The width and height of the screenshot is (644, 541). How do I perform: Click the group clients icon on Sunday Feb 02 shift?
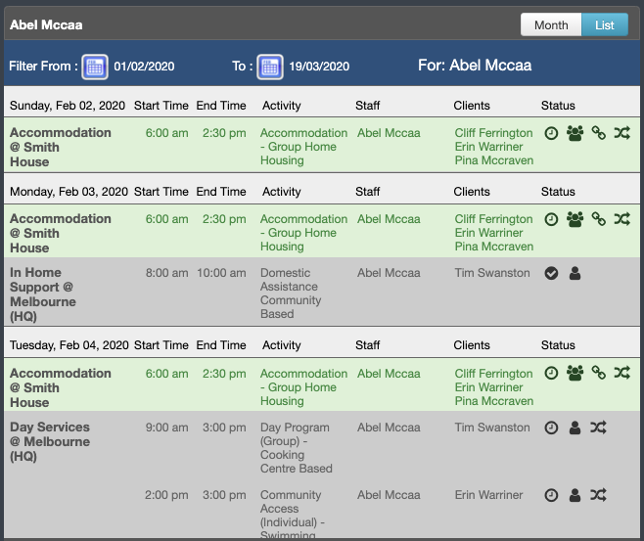click(575, 133)
